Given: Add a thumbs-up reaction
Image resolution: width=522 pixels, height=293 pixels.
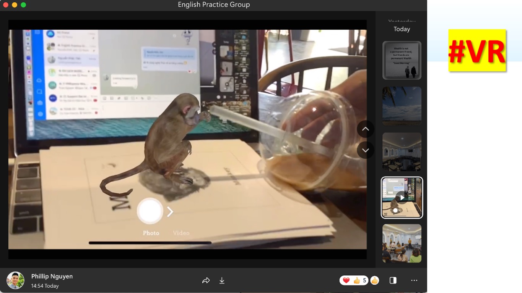Looking at the screenshot, I should pos(374,280).
